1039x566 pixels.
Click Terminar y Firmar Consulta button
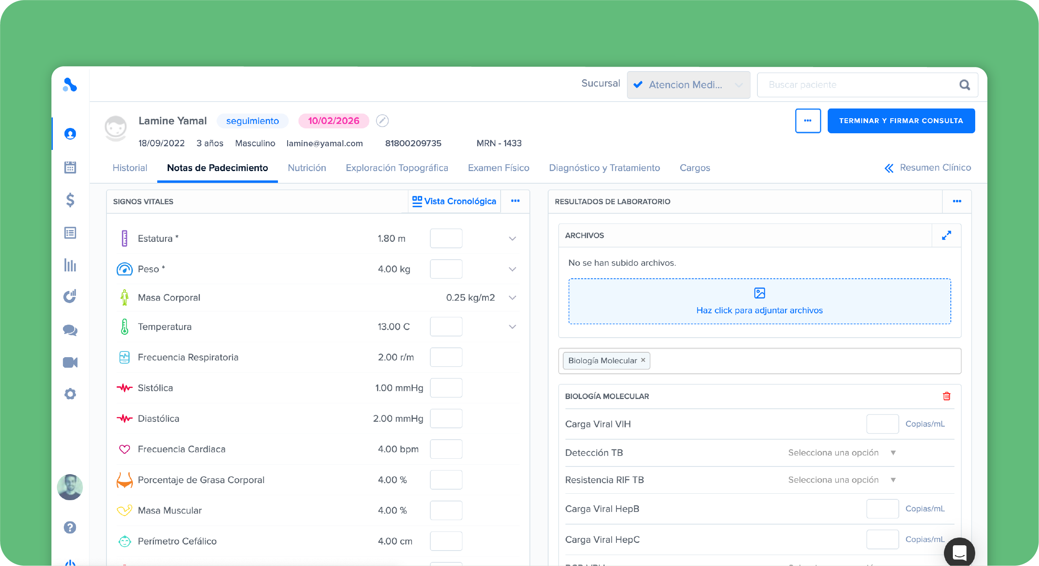point(901,121)
